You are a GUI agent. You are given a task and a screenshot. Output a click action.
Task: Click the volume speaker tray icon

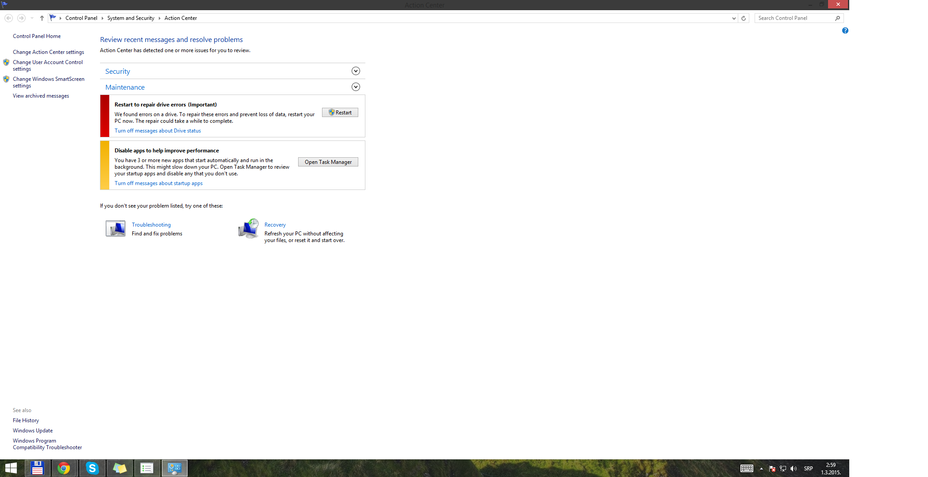pyautogui.click(x=794, y=469)
